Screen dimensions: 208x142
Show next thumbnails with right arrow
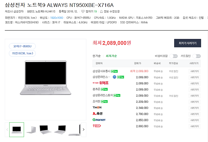83,130
